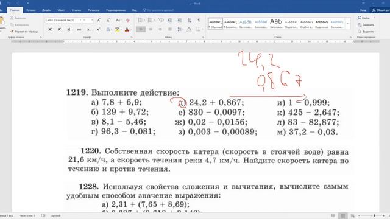This screenshot has height=219, width=390.
Task: Apply the Без интервала style
Action: (x=230, y=24)
